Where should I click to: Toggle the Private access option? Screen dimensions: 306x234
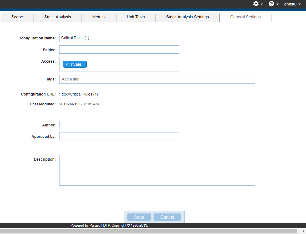pyautogui.click(x=75, y=64)
